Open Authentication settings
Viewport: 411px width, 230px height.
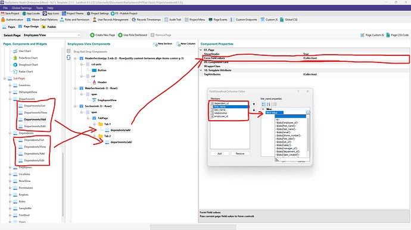click(x=13, y=20)
